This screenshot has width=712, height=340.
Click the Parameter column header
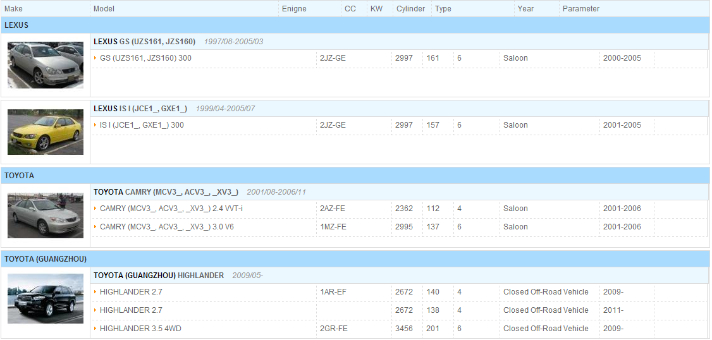[x=581, y=9]
